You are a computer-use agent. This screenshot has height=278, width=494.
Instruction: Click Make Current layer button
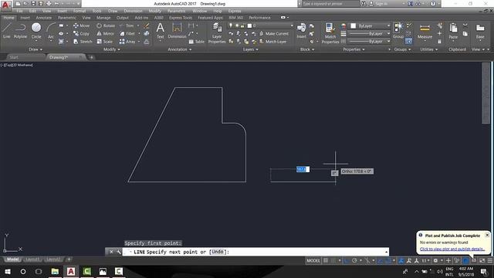(x=274, y=33)
